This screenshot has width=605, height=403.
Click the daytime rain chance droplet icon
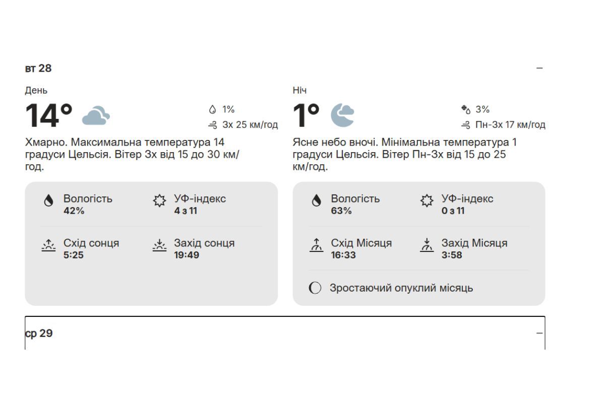pos(212,109)
